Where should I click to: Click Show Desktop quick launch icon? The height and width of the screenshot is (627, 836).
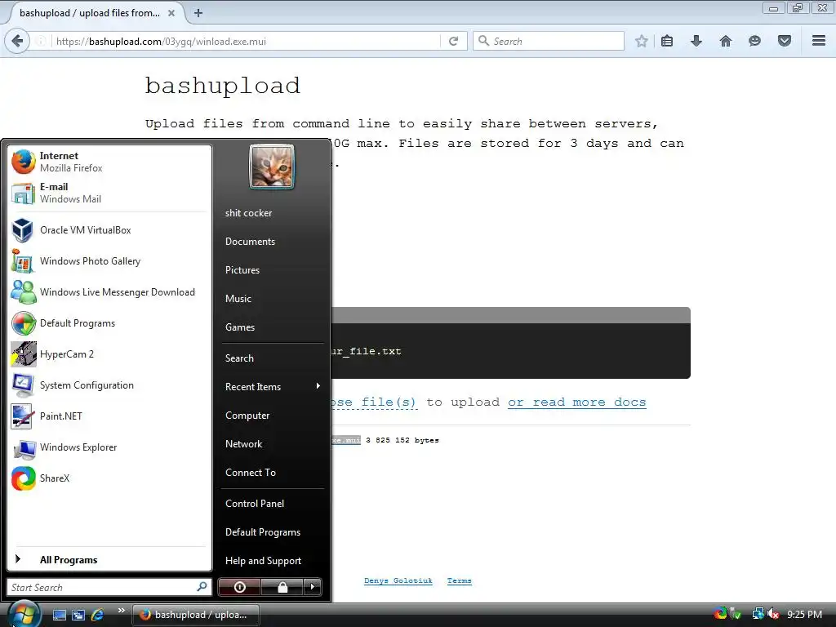tap(59, 615)
